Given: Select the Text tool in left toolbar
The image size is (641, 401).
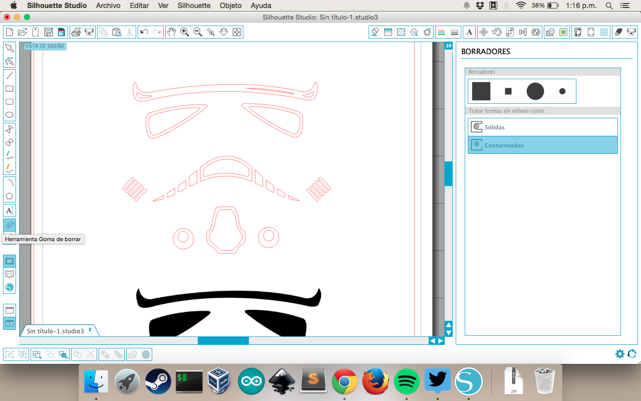Looking at the screenshot, I should point(9,211).
